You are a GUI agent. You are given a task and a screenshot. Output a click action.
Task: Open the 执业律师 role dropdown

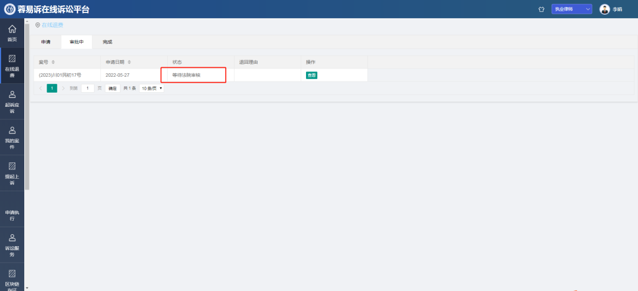pyautogui.click(x=572, y=9)
